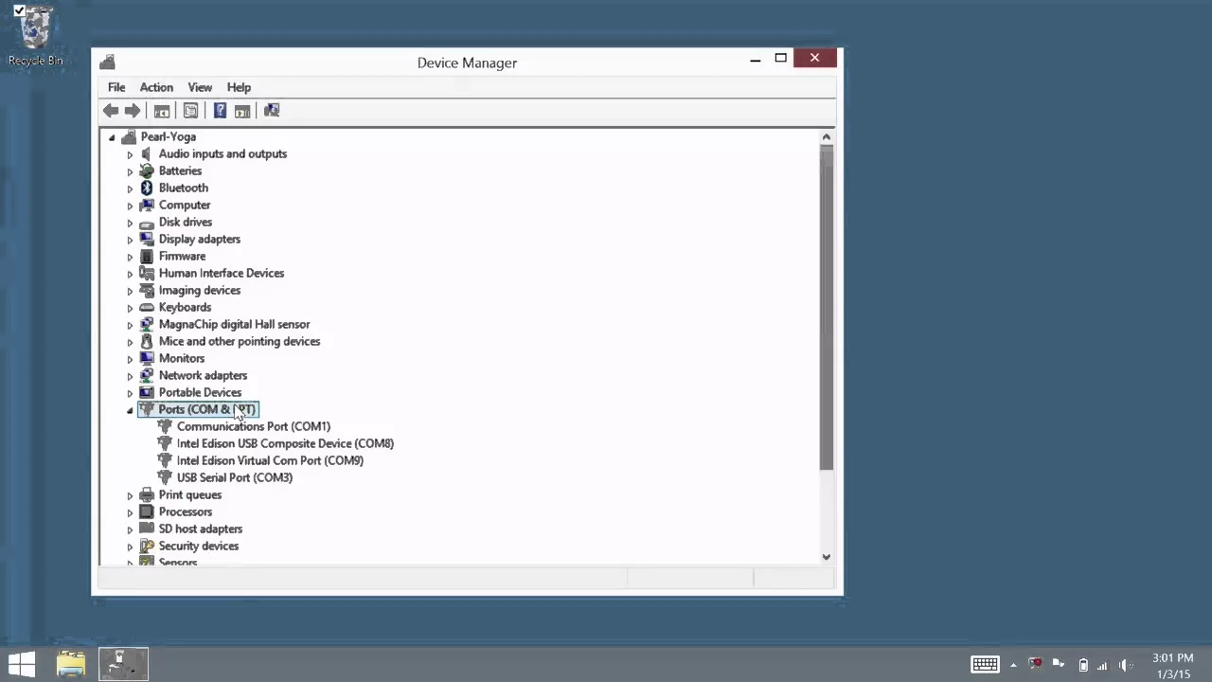Open Properties from the toolbar icon

point(190,111)
